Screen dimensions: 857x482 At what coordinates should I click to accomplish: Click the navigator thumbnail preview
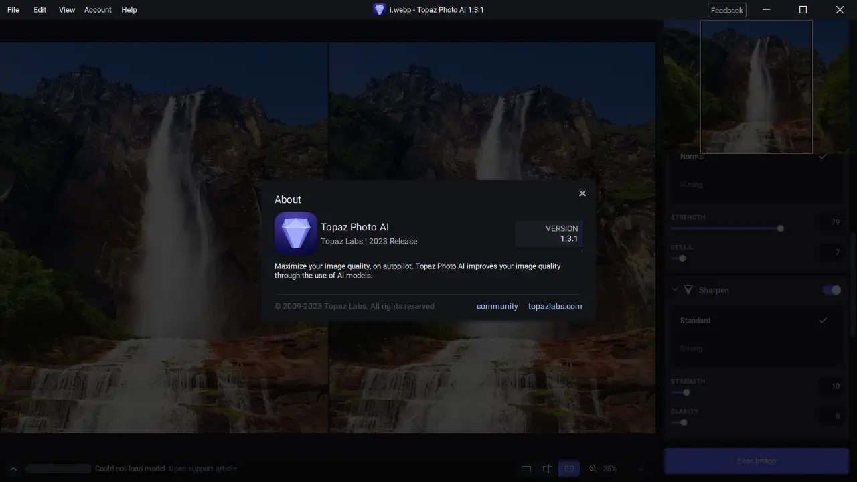[x=757, y=86]
